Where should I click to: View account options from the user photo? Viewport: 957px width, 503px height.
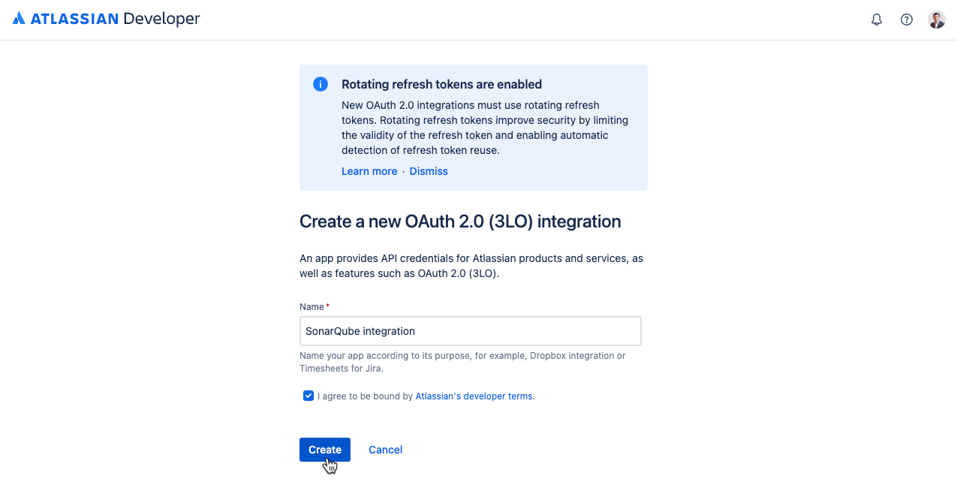coord(936,20)
